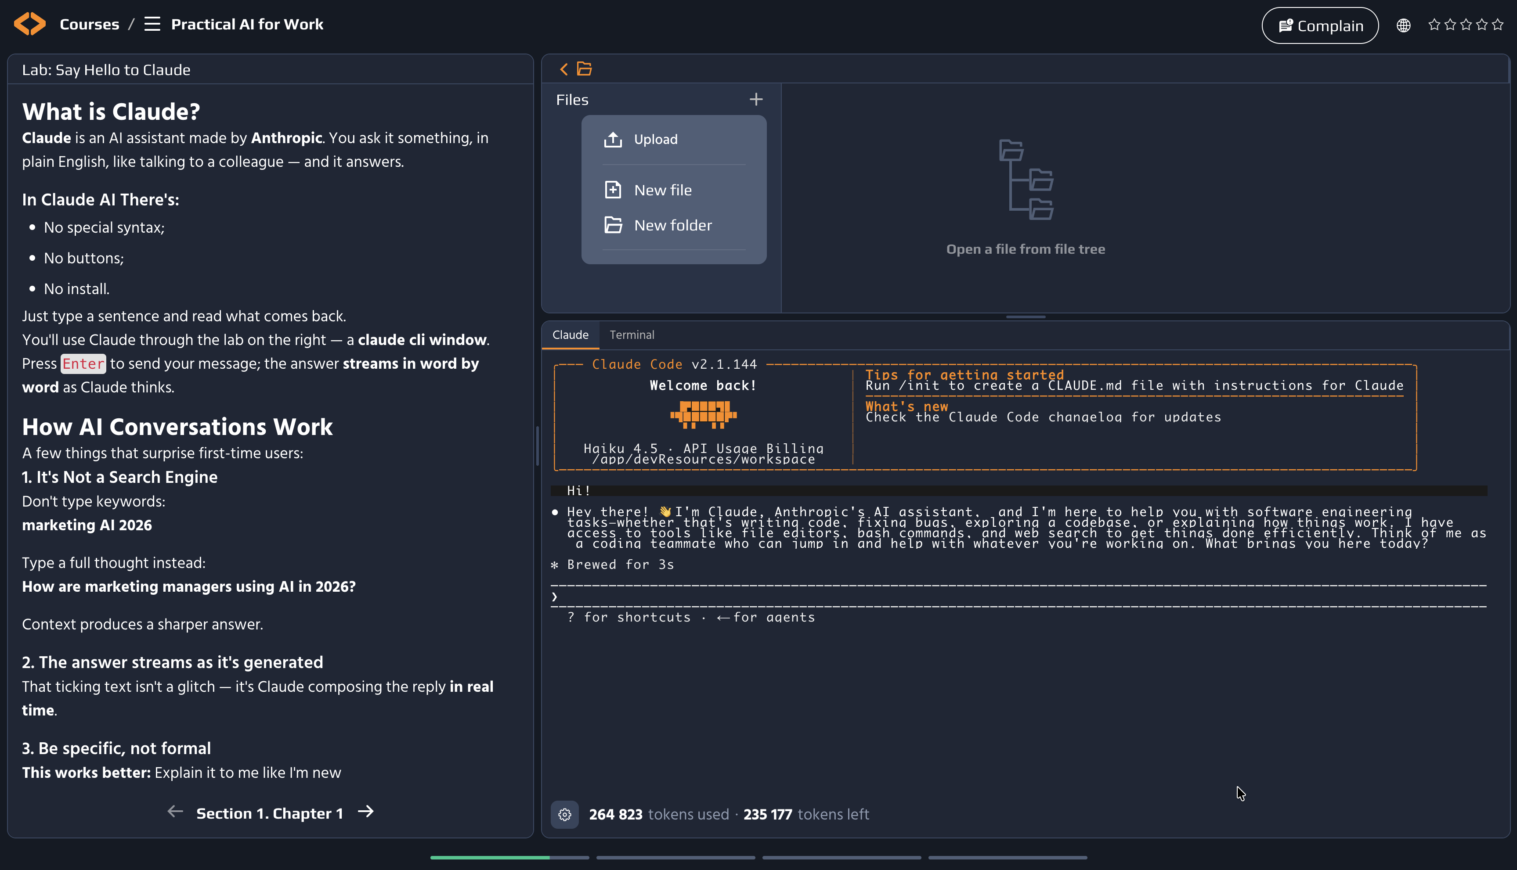Click the 'No special syntax;' bullet
This screenshot has height=870, width=1517.
tap(104, 228)
